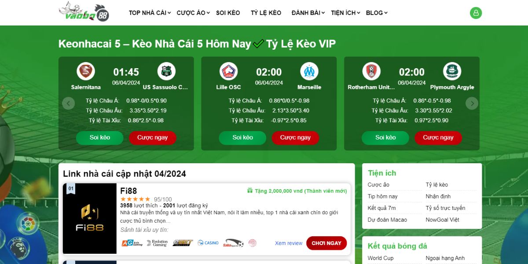
Task: Select the Marseille club logo
Action: (309, 71)
